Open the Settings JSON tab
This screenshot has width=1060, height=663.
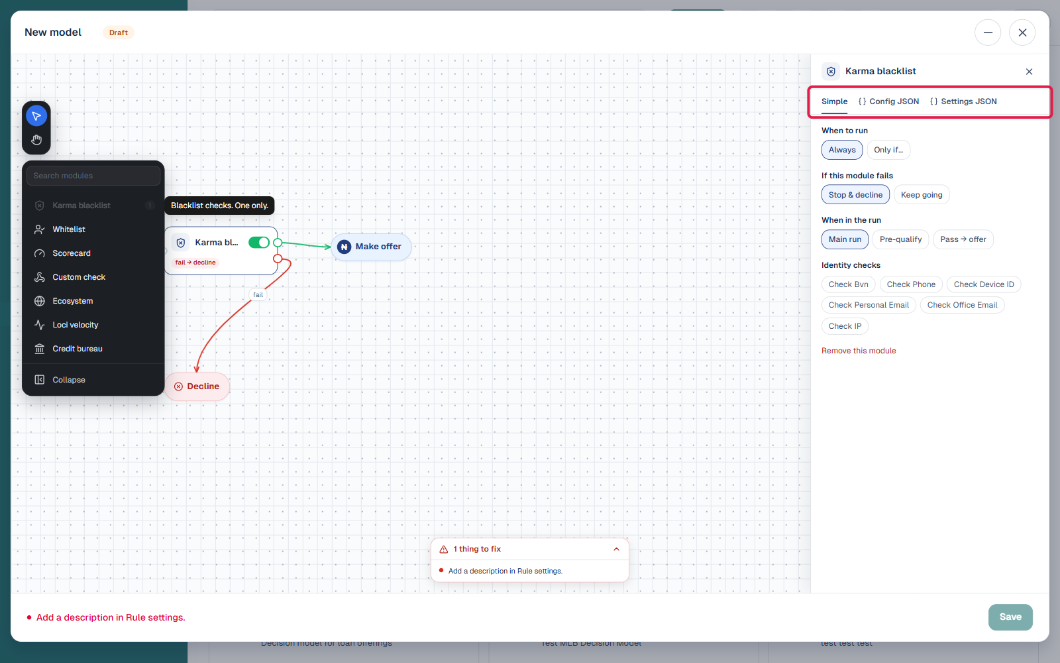[963, 101]
